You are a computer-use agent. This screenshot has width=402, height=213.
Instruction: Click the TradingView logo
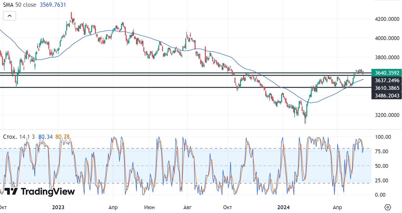(x=39, y=191)
